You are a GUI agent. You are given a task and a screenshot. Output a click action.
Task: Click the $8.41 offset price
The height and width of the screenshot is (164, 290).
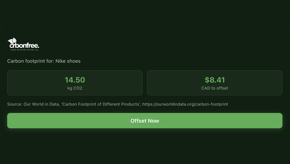click(x=214, y=80)
